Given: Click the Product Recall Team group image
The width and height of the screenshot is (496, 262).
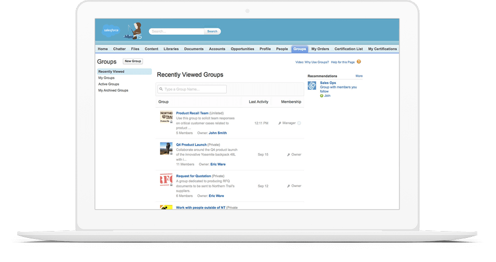Looking at the screenshot, I should click(x=166, y=117).
